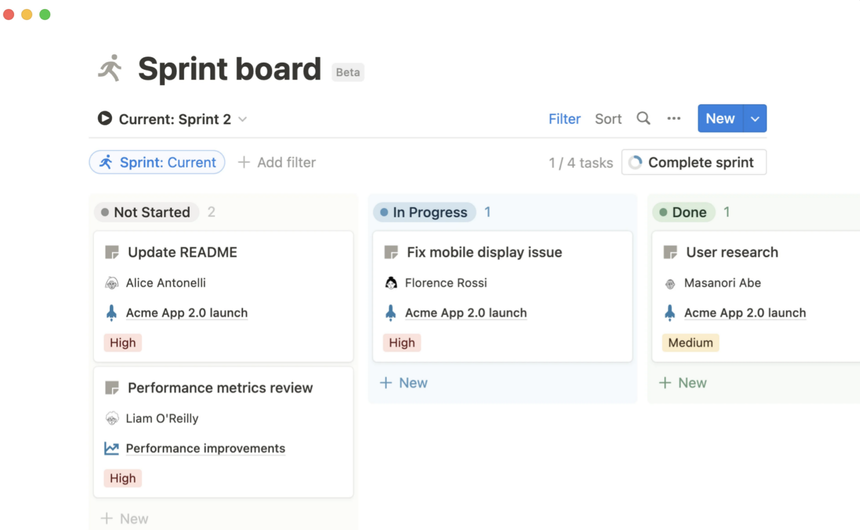Click the page icon on User research card
This screenshot has height=530, width=860.
click(670, 252)
